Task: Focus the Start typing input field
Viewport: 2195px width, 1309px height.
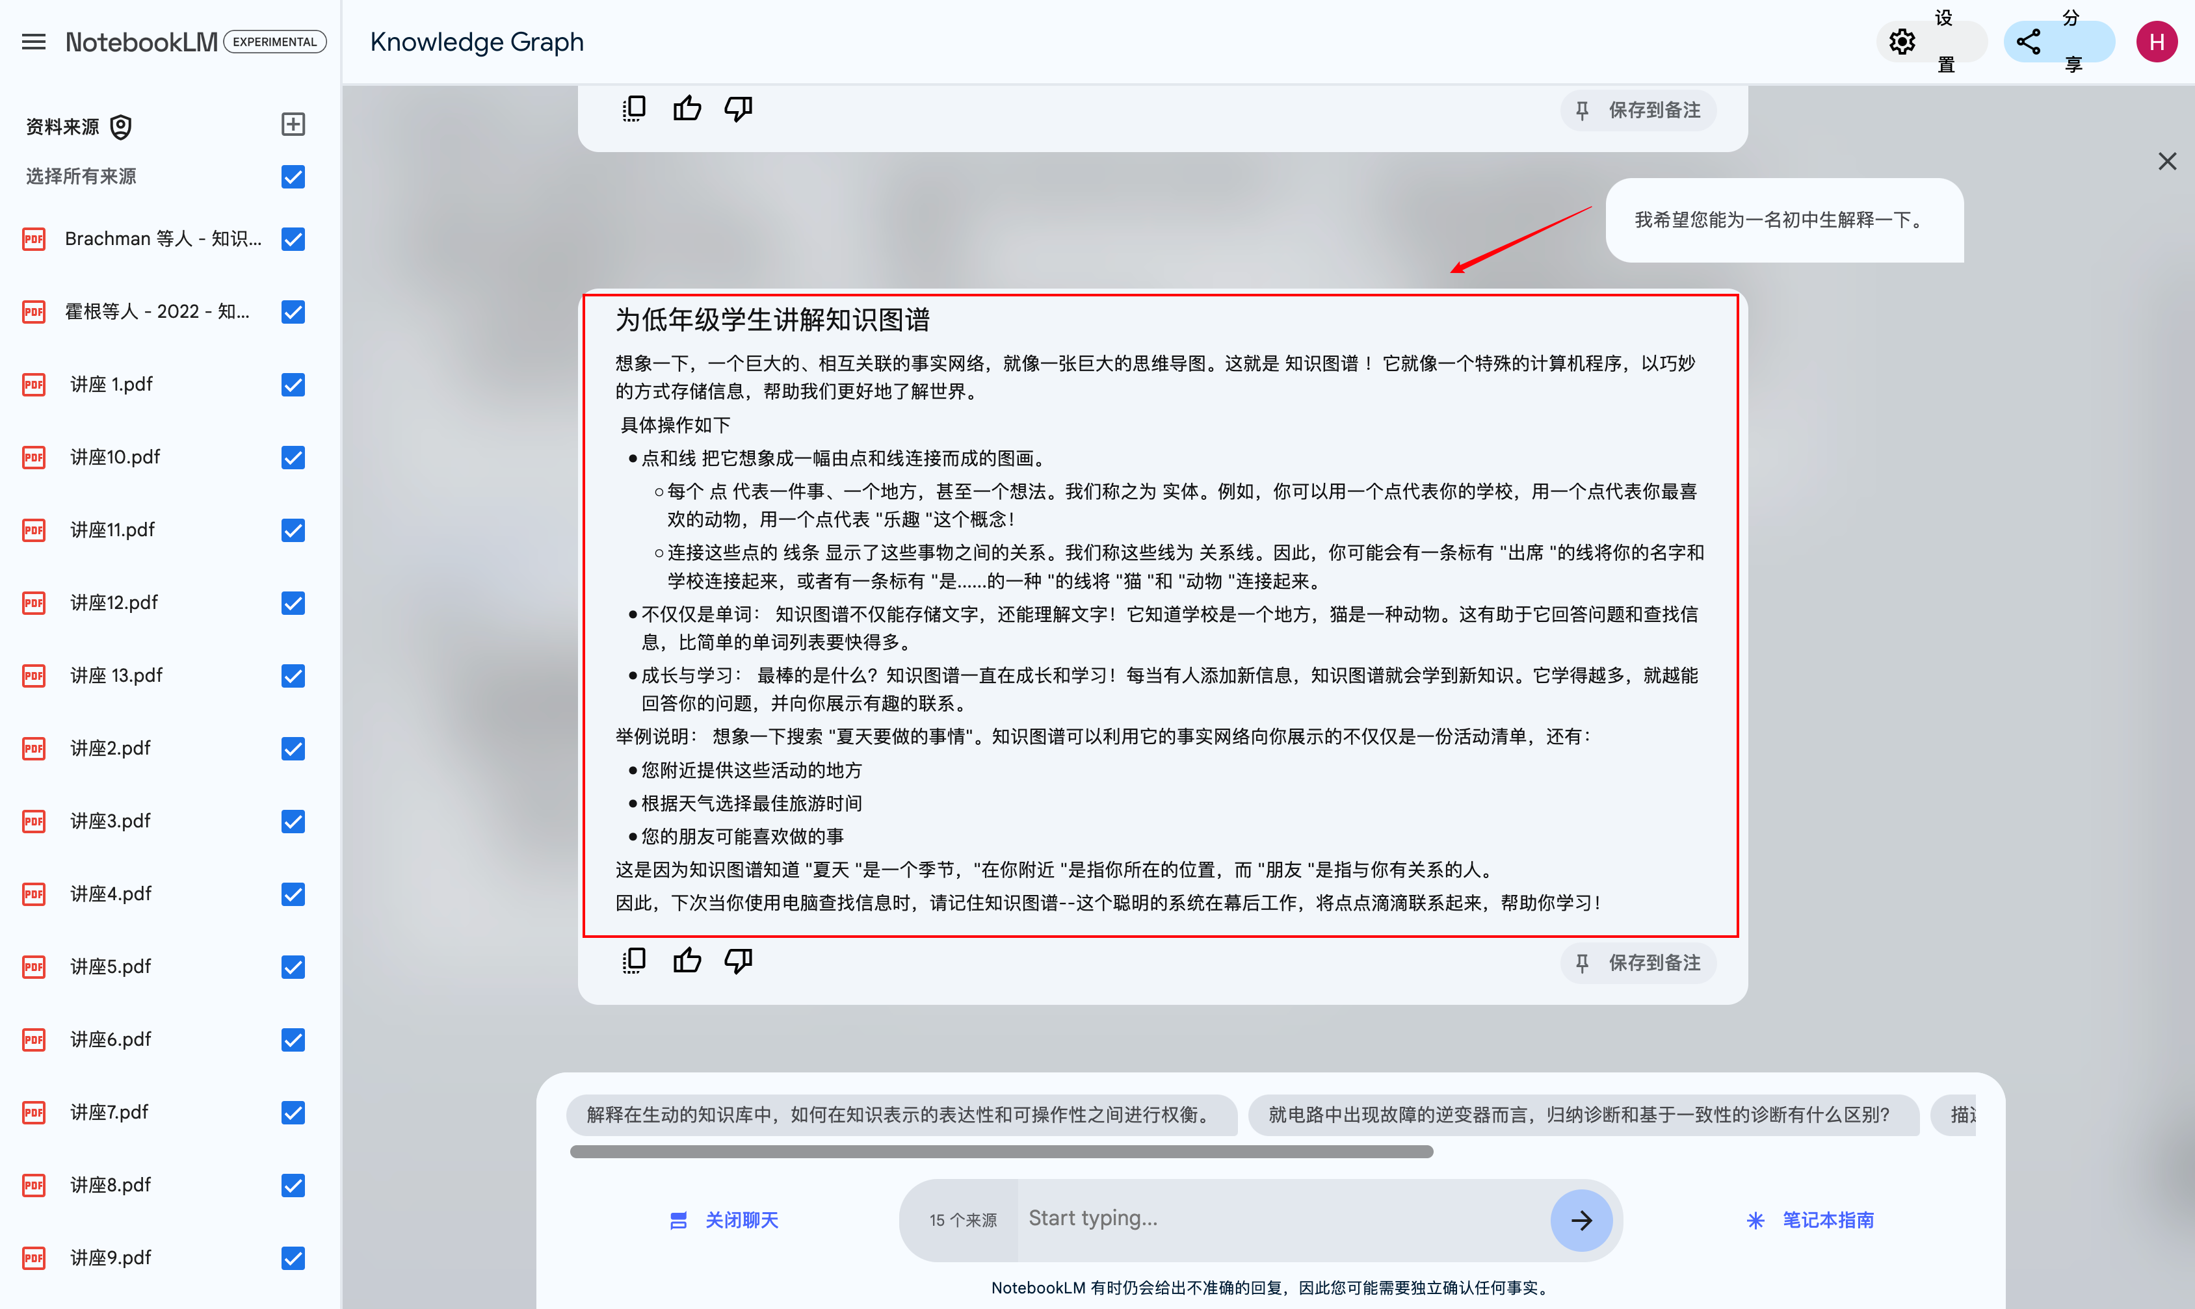Action: 1283,1219
